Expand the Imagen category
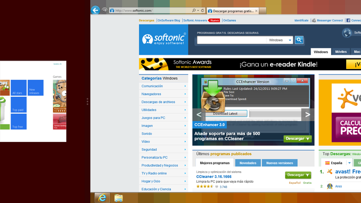The image size is (361, 203). (x=164, y=126)
